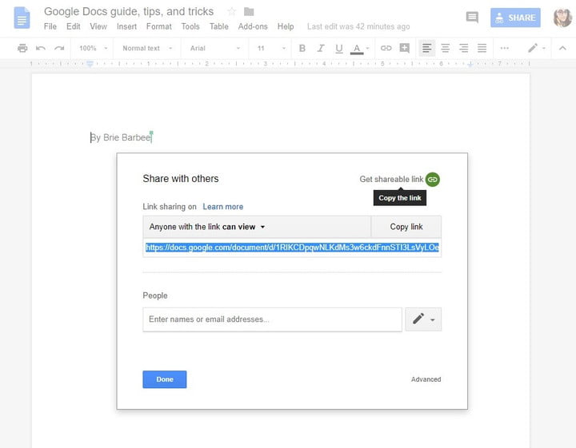
Task: Show more toolbar options ellipsis
Action: [504, 48]
